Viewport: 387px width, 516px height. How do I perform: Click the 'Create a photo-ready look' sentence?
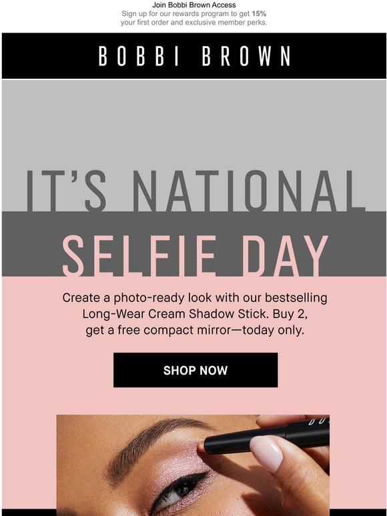pyautogui.click(x=195, y=298)
